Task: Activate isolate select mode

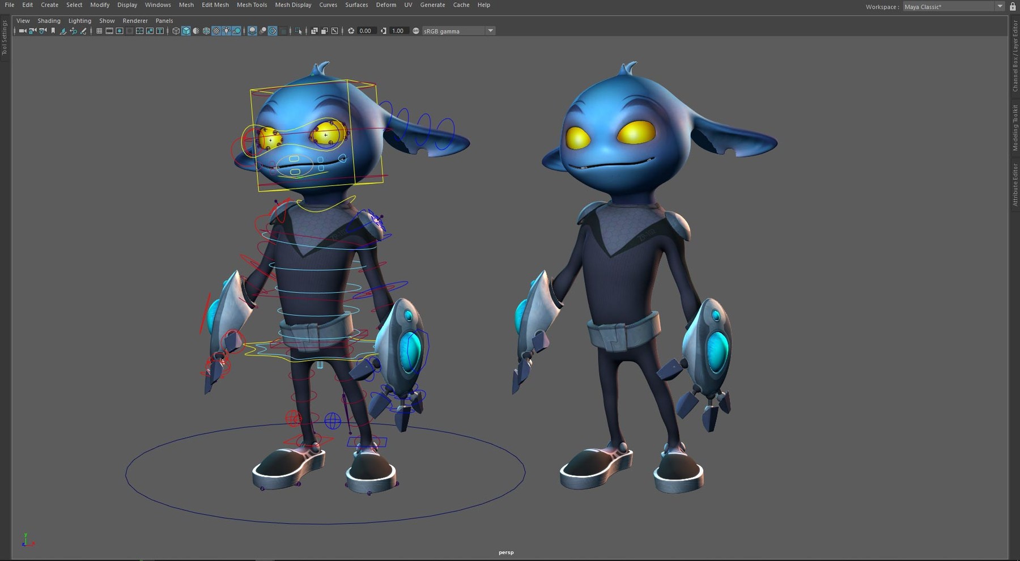Action: (299, 31)
